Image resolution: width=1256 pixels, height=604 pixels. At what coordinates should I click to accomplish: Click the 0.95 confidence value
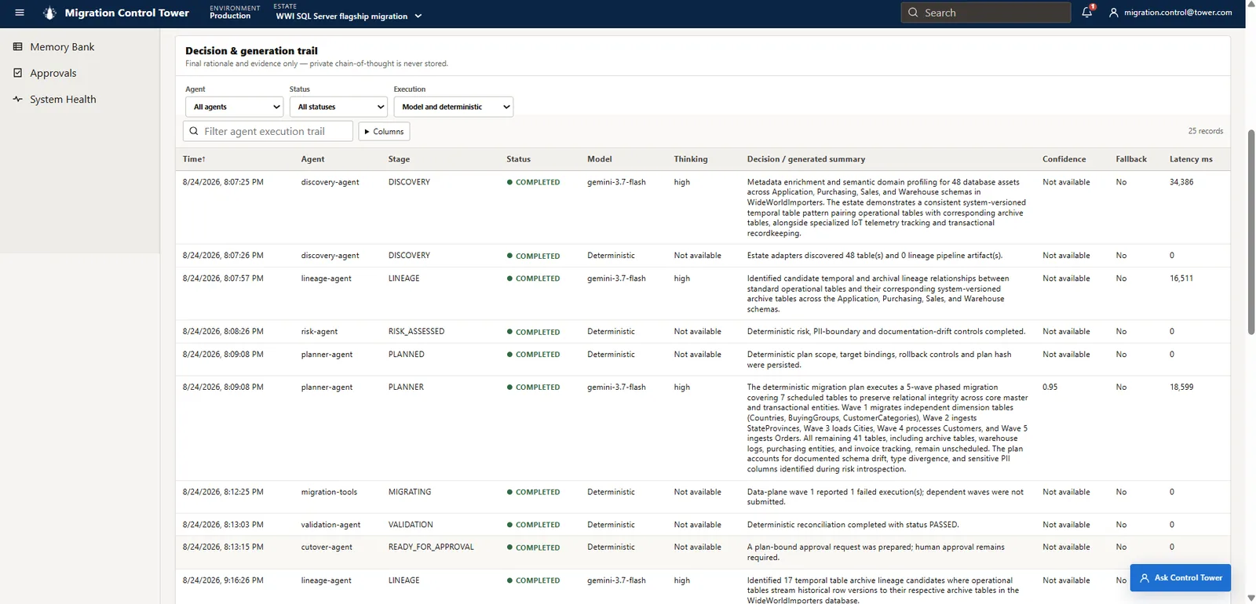coord(1050,388)
